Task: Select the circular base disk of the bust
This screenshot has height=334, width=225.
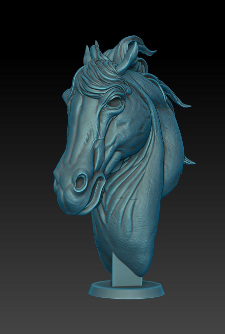Action: [126, 290]
